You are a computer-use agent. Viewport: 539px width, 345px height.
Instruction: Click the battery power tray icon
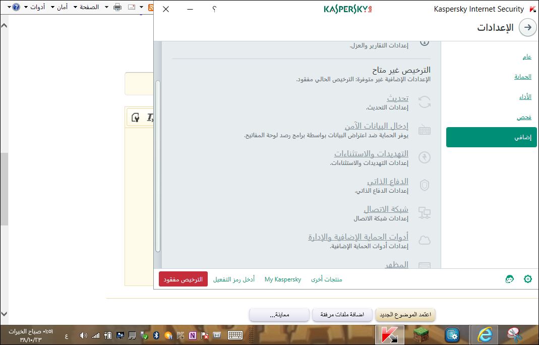pyautogui.click(x=108, y=335)
